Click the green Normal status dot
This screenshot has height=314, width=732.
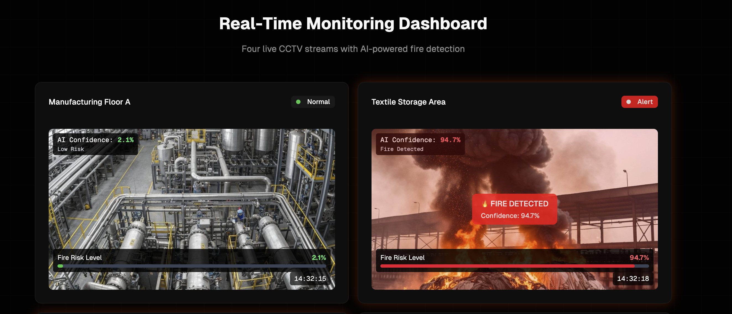[x=298, y=102]
